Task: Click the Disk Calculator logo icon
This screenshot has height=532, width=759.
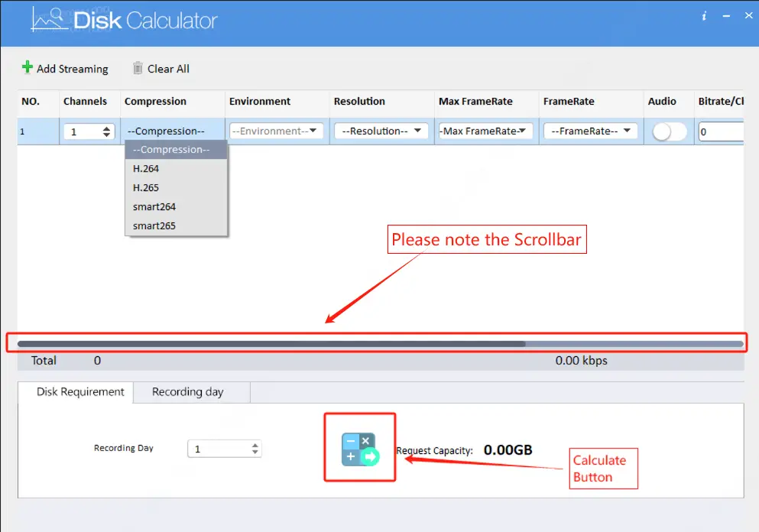Action: (47, 20)
